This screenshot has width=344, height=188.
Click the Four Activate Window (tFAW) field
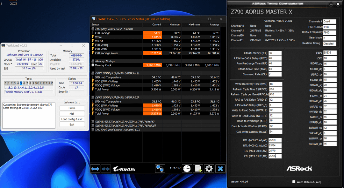pyautogui.click(x=276, y=126)
